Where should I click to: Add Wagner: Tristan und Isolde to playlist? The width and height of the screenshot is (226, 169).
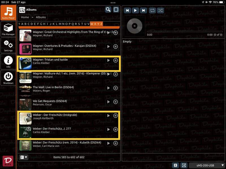coord(115,60)
